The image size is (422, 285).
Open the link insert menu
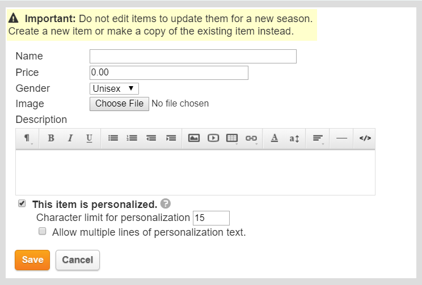[251, 138]
